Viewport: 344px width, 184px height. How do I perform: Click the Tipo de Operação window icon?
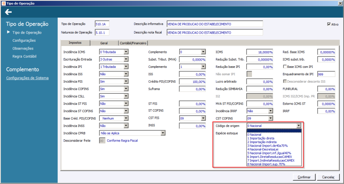[x=3, y=3]
